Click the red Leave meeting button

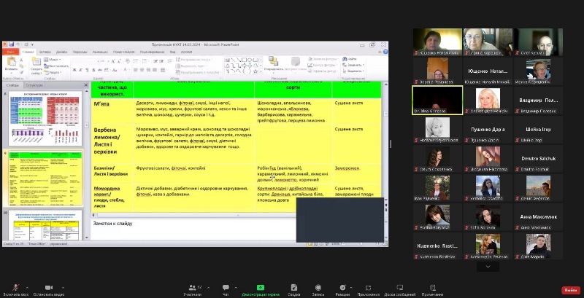pyautogui.click(x=570, y=289)
